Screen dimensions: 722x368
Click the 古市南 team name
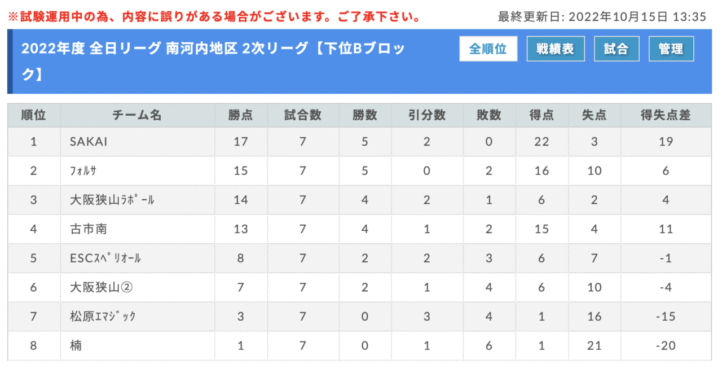pos(89,229)
